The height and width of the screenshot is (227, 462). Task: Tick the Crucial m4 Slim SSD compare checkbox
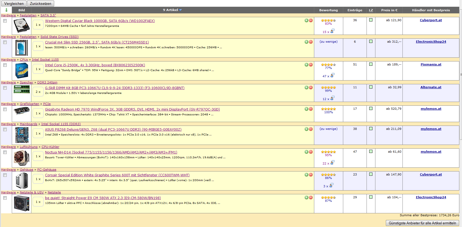[x=5, y=42]
